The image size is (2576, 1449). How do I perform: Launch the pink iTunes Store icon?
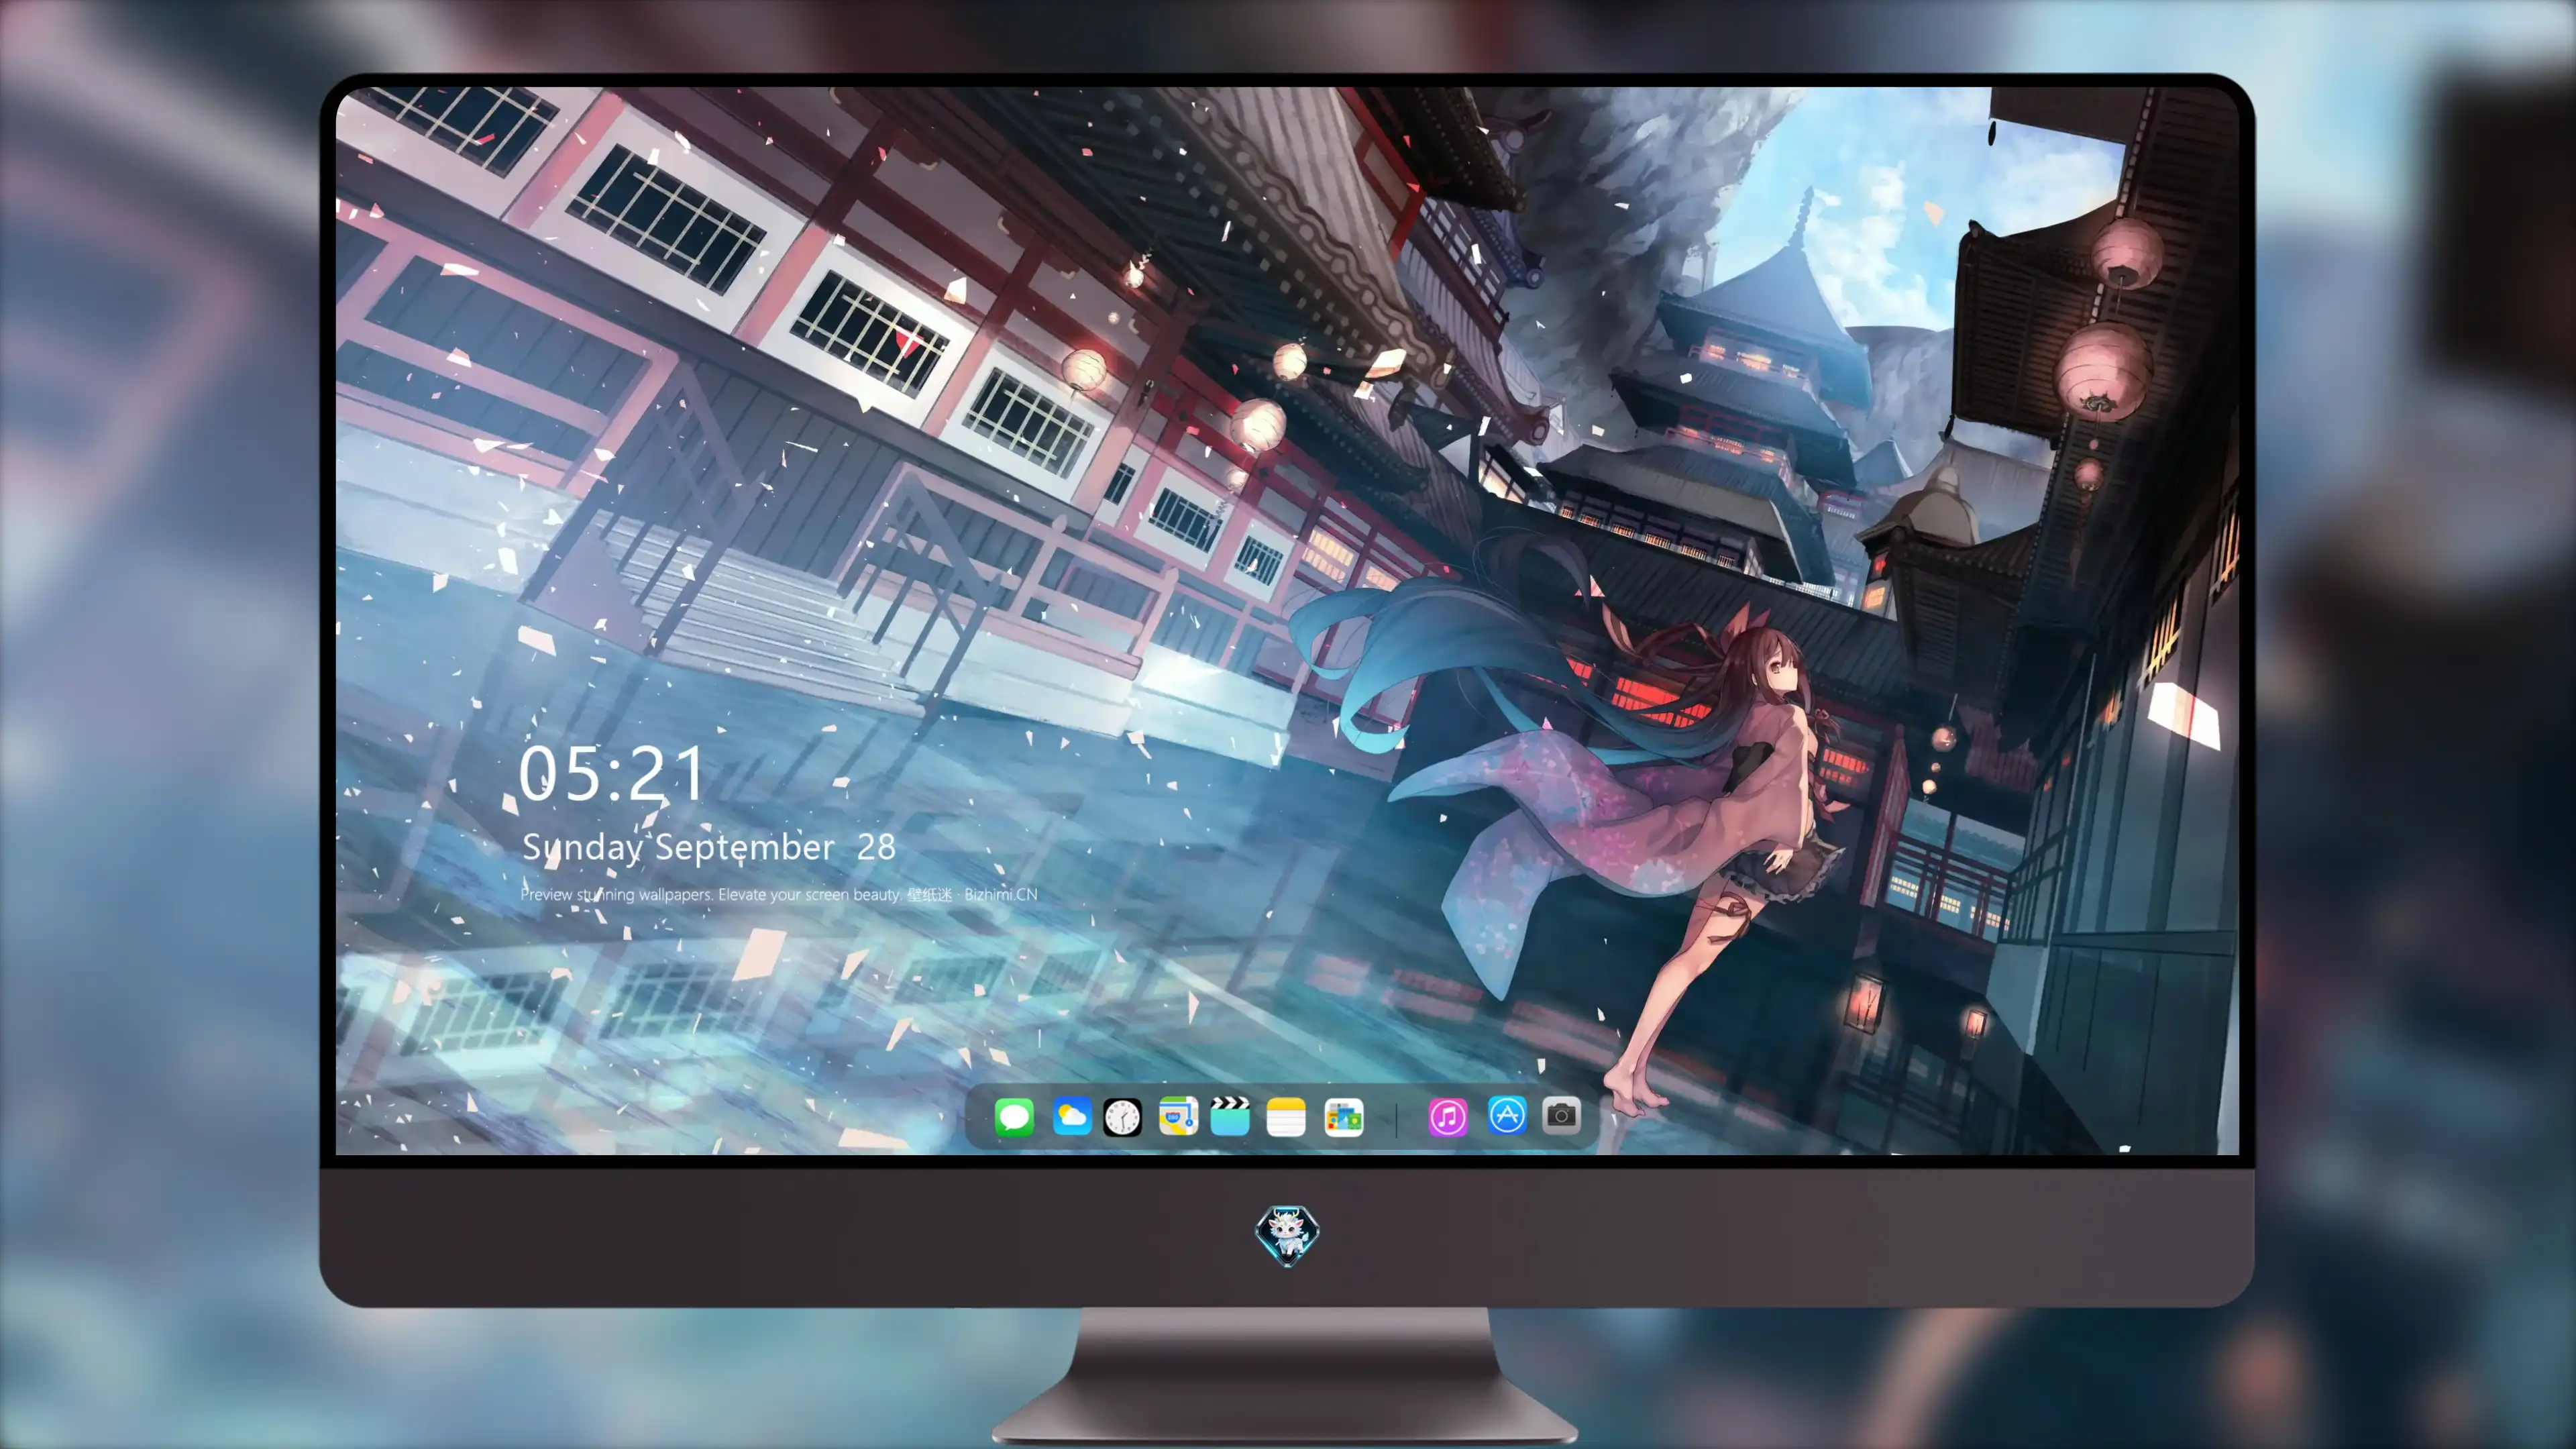click(x=1448, y=1117)
